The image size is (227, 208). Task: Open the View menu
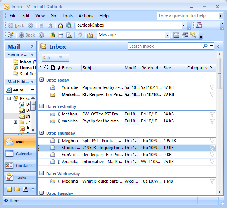[40, 16]
